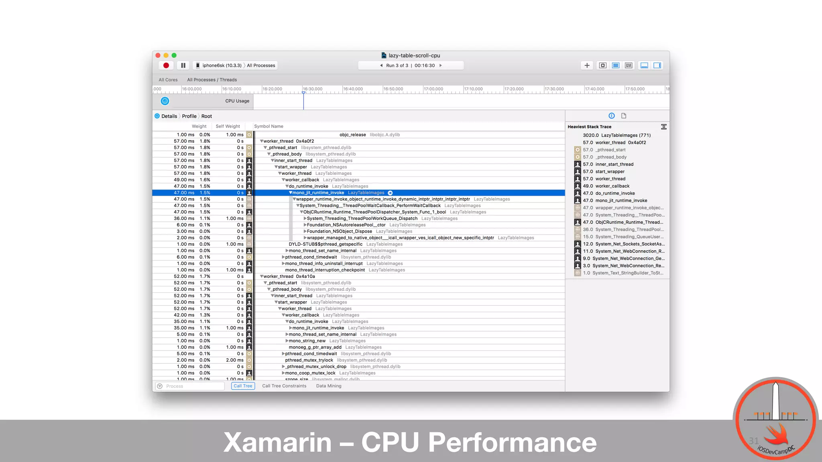This screenshot has width=822, height=462.
Task: Sort by the Weight column header
Action: [x=199, y=126]
